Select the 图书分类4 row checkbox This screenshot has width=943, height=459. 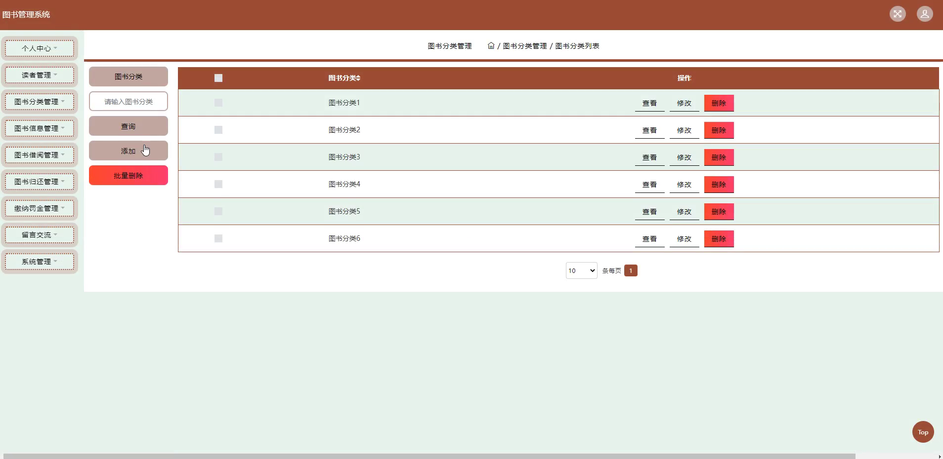point(218,184)
